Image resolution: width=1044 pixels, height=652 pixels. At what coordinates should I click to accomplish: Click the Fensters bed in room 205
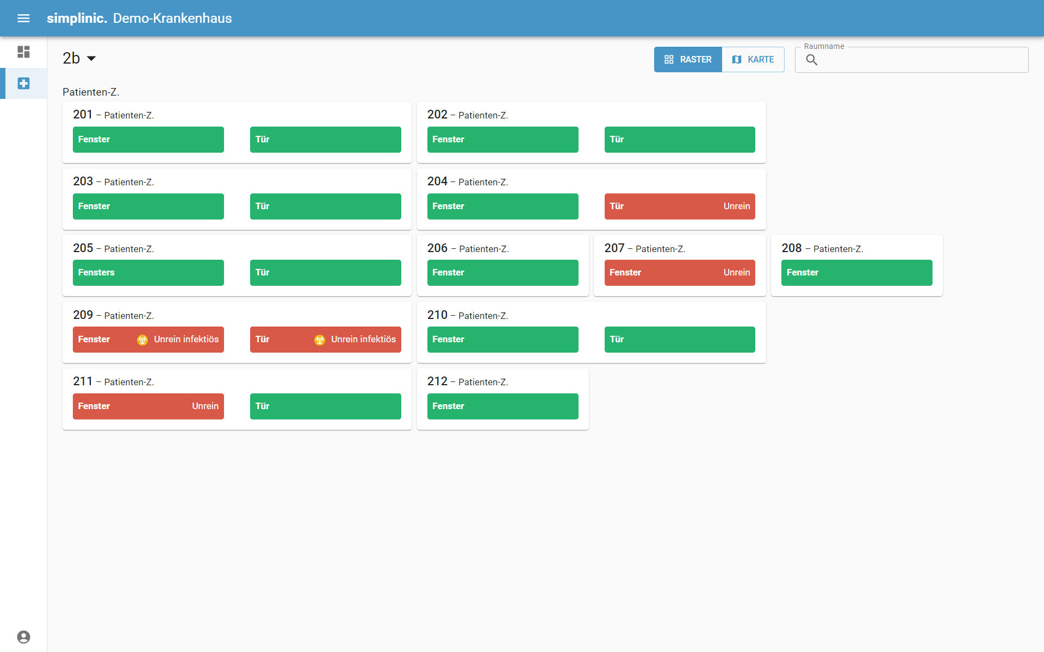[148, 273]
